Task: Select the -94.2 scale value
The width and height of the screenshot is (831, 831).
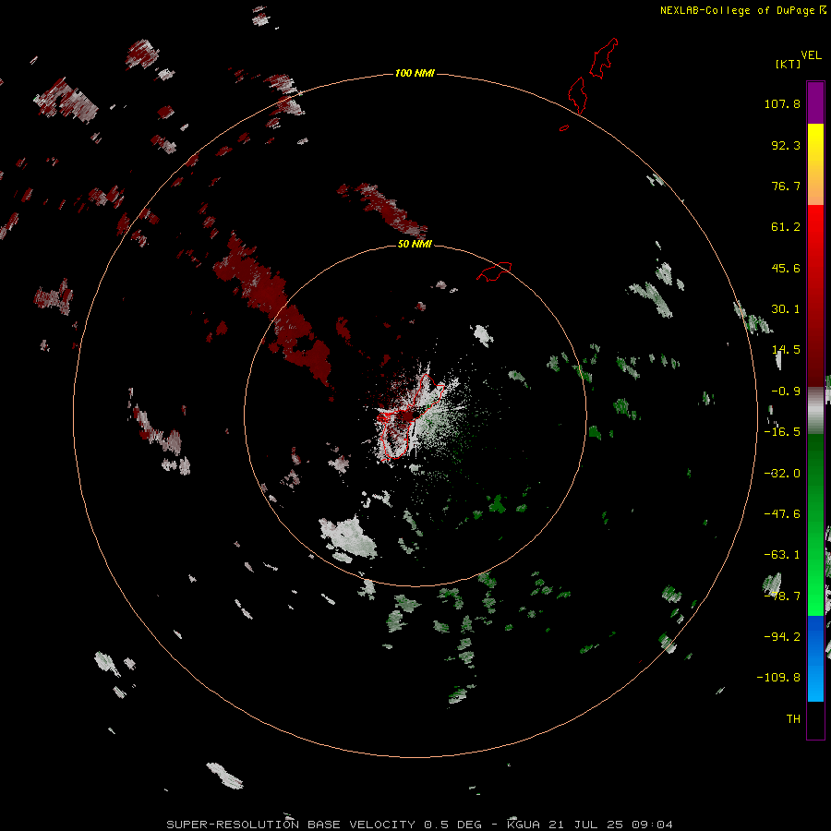Action: 782,637
